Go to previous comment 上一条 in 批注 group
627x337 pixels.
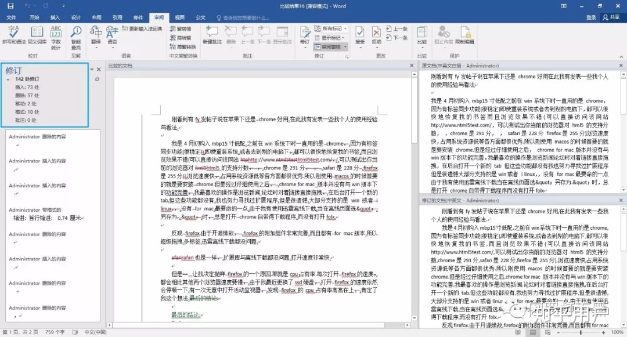click(247, 35)
